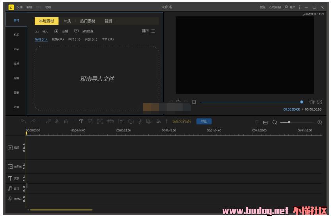The height and width of the screenshot is (219, 331).
Task: Click the paint bucket icon in toolbar
Action: pyautogui.click(x=159, y=121)
